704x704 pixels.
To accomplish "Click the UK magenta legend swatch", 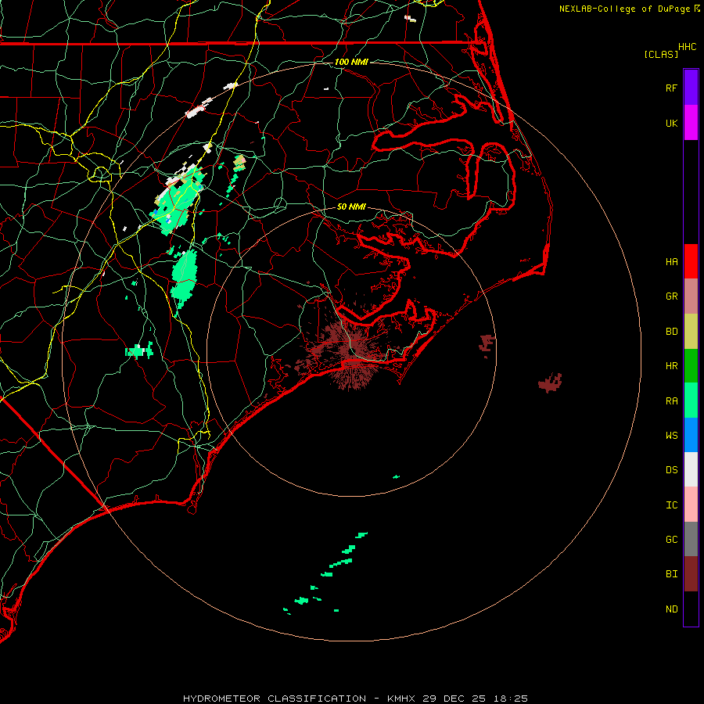I will [x=691, y=123].
